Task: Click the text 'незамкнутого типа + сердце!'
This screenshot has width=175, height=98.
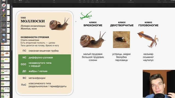Action: [40, 64]
